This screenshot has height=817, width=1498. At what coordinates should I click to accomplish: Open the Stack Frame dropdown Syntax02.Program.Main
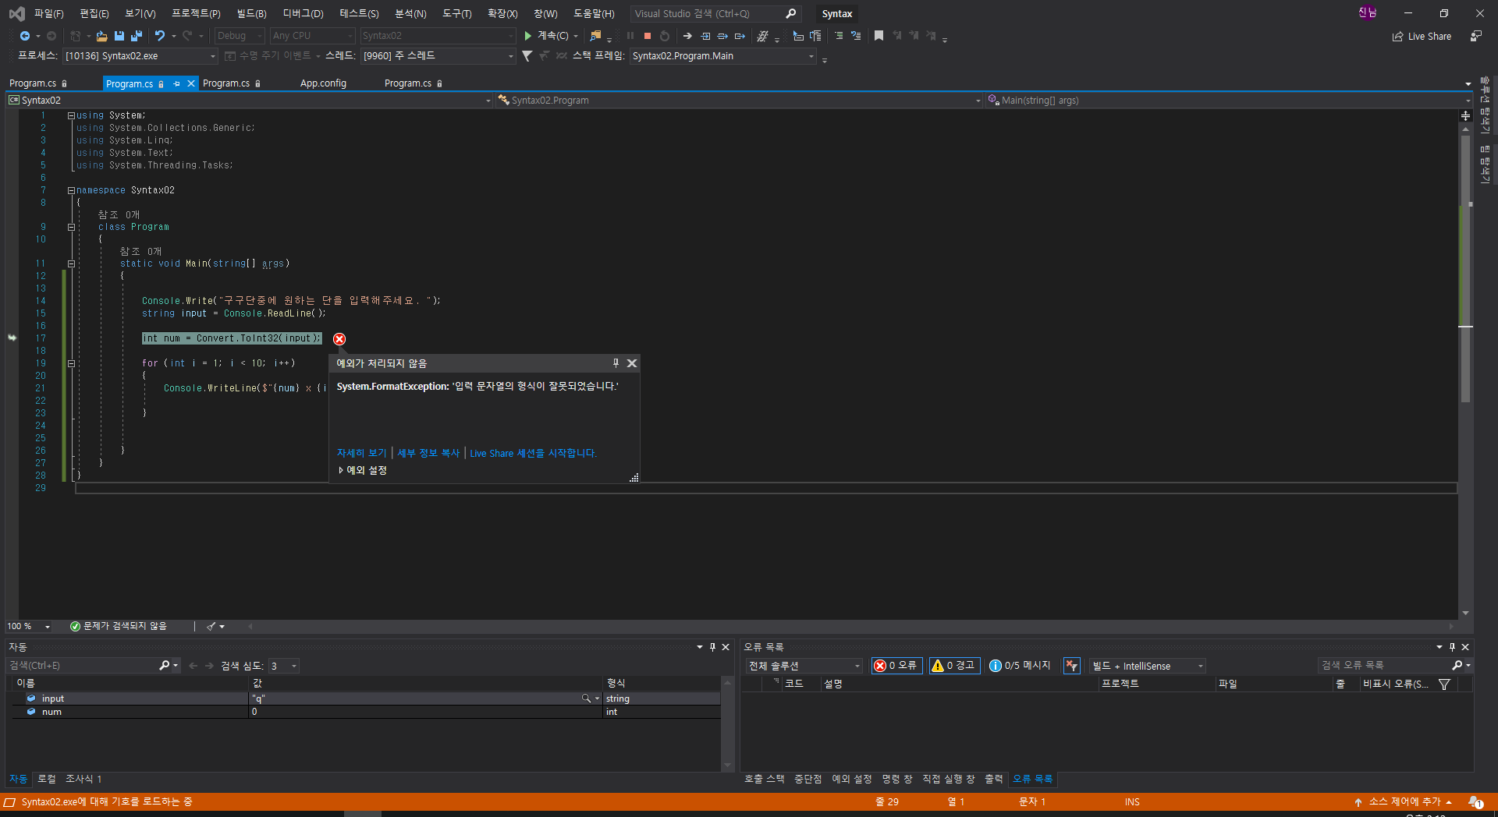(x=722, y=56)
